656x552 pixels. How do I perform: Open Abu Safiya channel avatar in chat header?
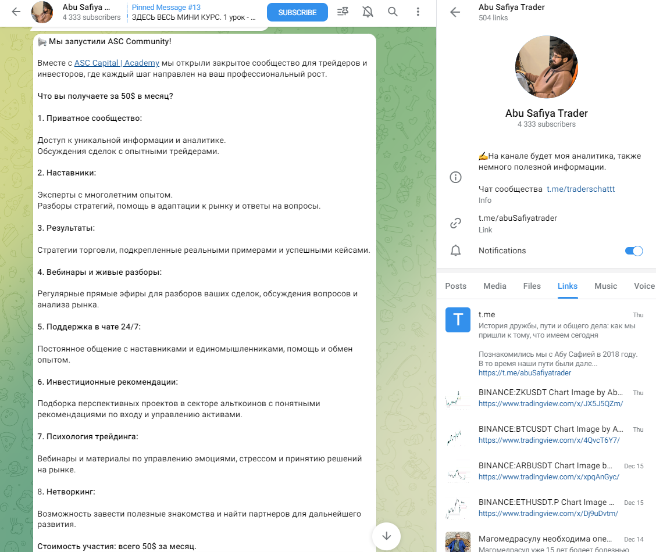(42, 12)
